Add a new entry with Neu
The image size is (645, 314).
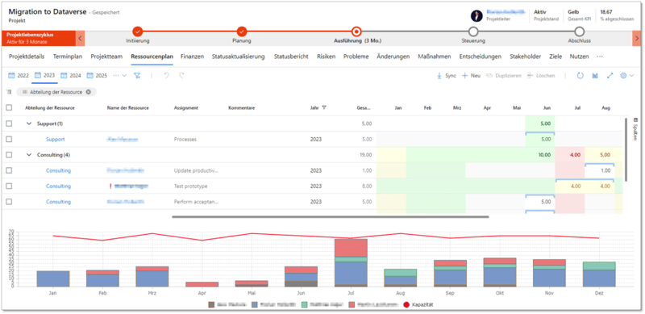[472, 76]
